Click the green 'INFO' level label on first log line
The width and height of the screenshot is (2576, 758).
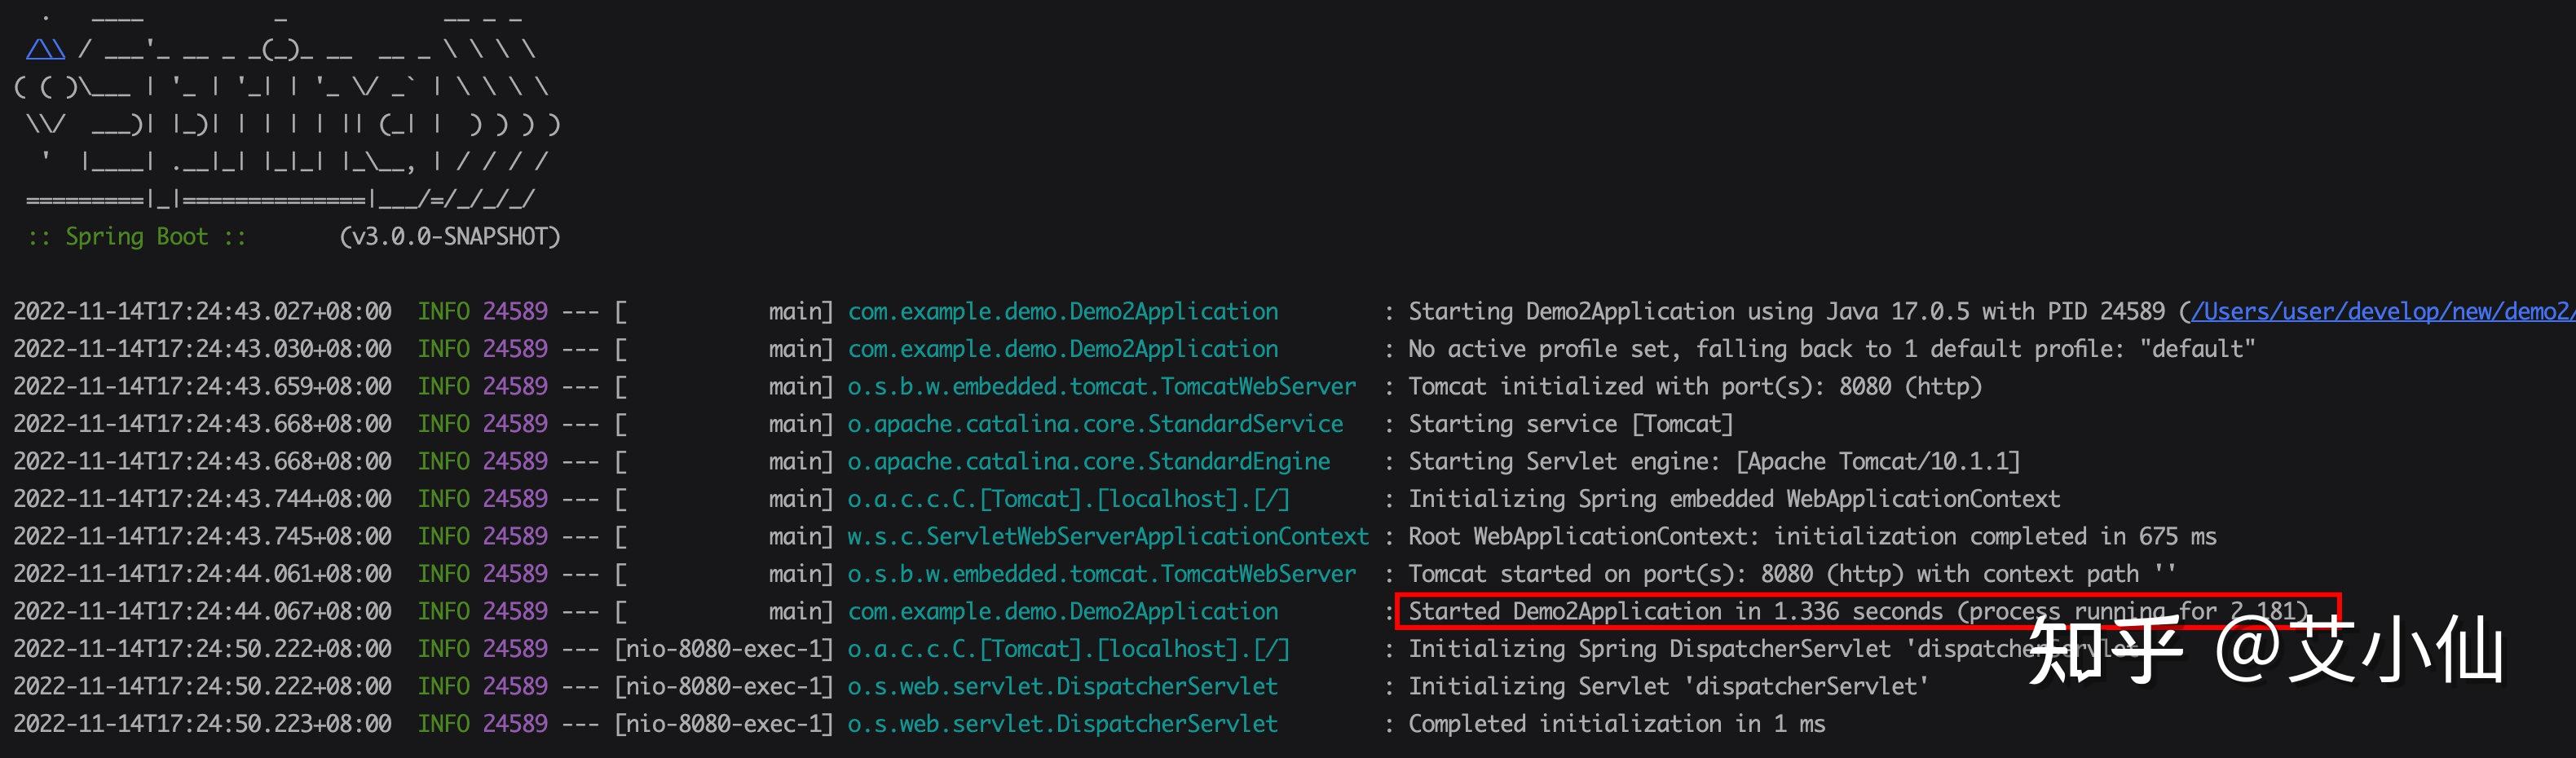[443, 311]
